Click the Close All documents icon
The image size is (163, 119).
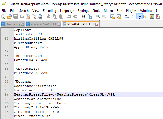(x=34, y=16)
